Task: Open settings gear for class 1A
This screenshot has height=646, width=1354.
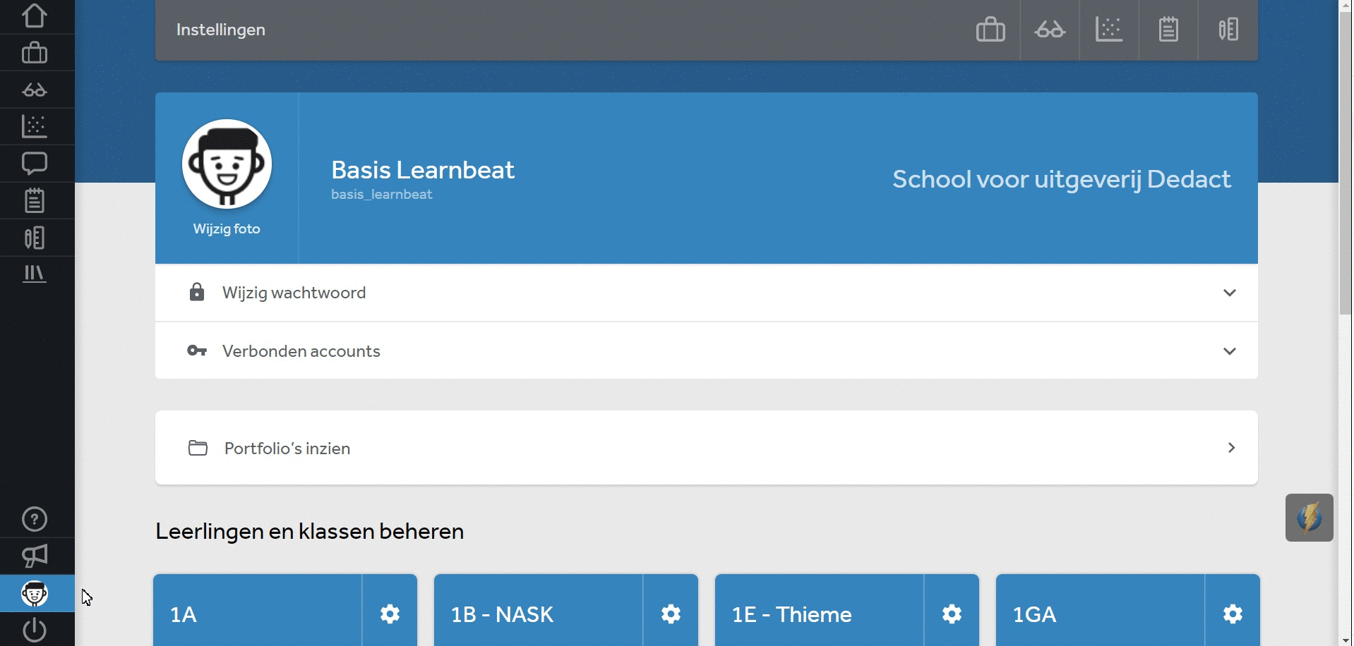Action: (x=390, y=614)
